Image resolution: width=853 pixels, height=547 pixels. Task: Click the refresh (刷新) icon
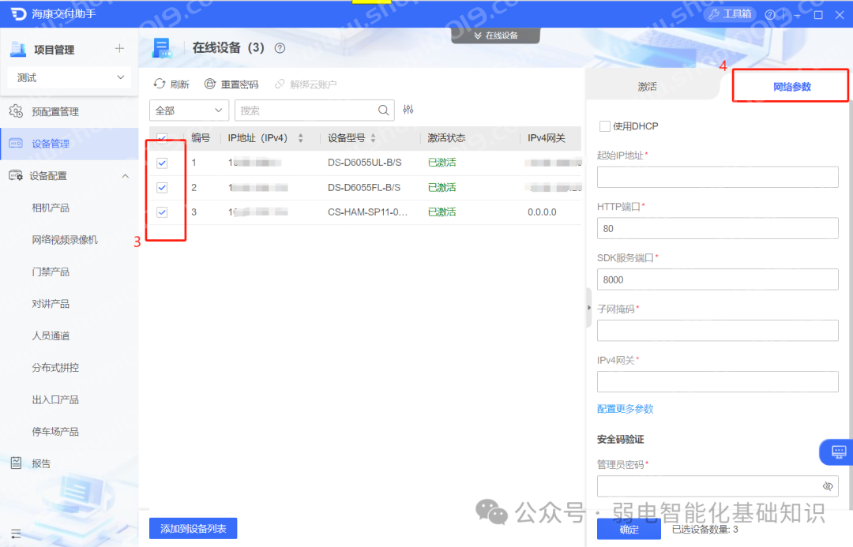click(160, 84)
